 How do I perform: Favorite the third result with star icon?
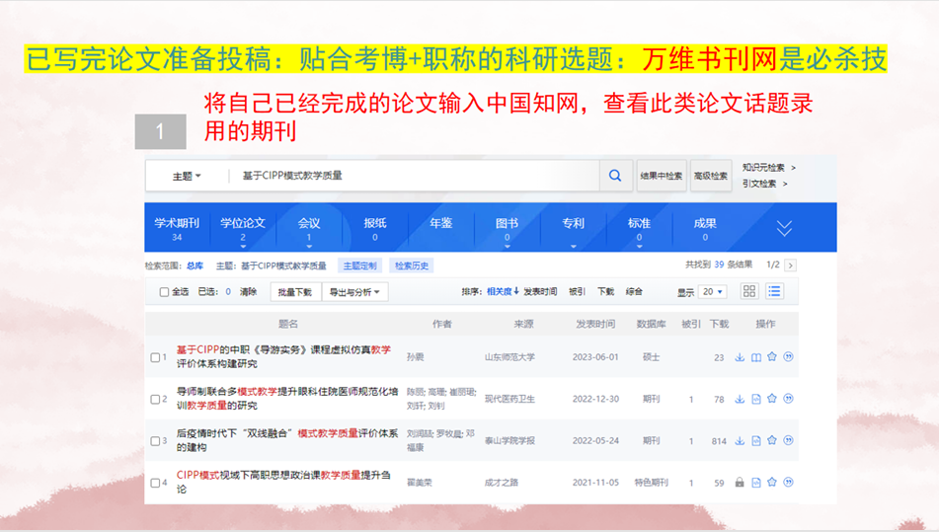tap(772, 441)
